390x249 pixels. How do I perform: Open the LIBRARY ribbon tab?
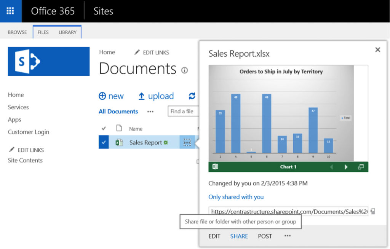coord(67,32)
